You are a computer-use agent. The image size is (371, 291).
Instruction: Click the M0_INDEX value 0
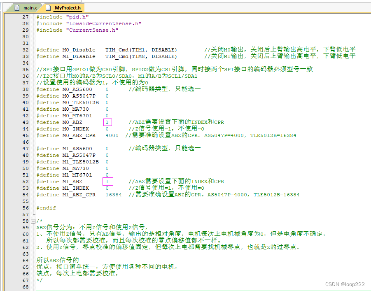coord(107,129)
